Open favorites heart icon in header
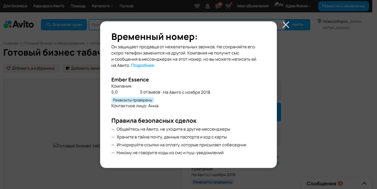Viewport: 377px width, 189px height. (x=197, y=6)
